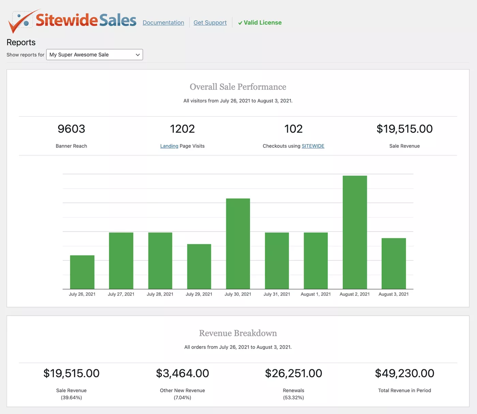Image resolution: width=477 pixels, height=414 pixels.
Task: Click the $19,515.00 Sale Revenue in Overall Performance
Action: 404,129
